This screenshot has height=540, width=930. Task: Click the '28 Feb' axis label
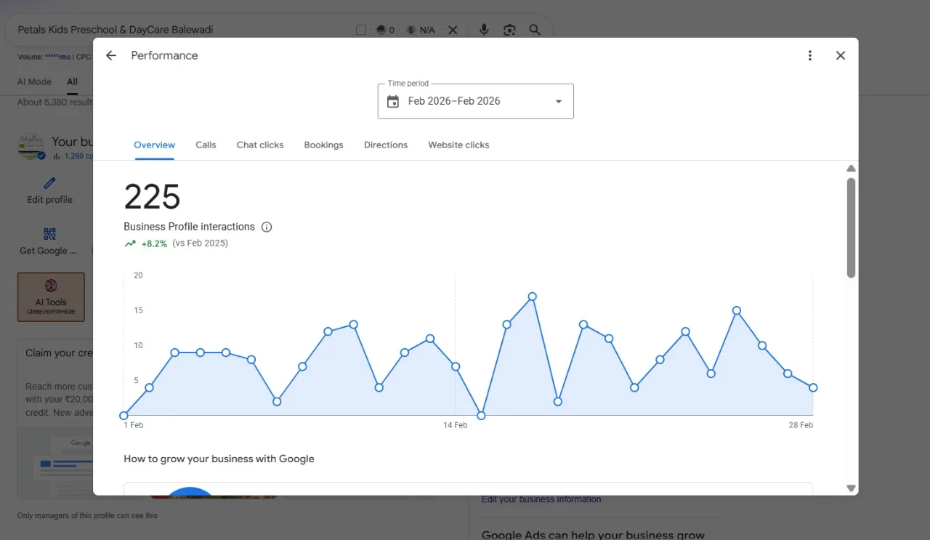801,425
